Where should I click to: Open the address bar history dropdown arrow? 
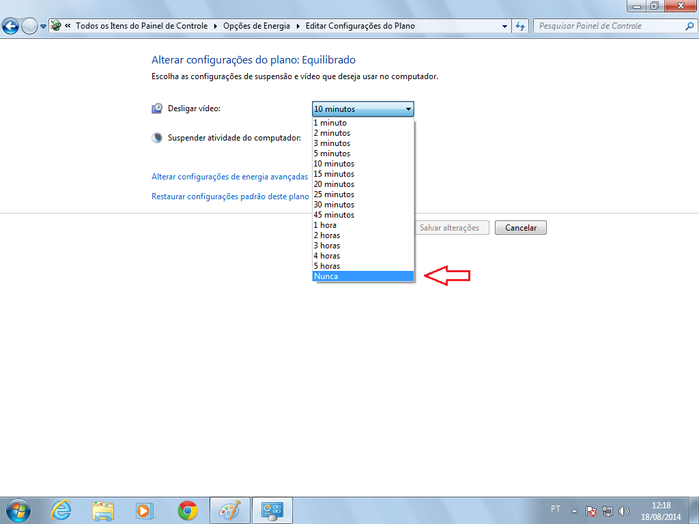505,26
